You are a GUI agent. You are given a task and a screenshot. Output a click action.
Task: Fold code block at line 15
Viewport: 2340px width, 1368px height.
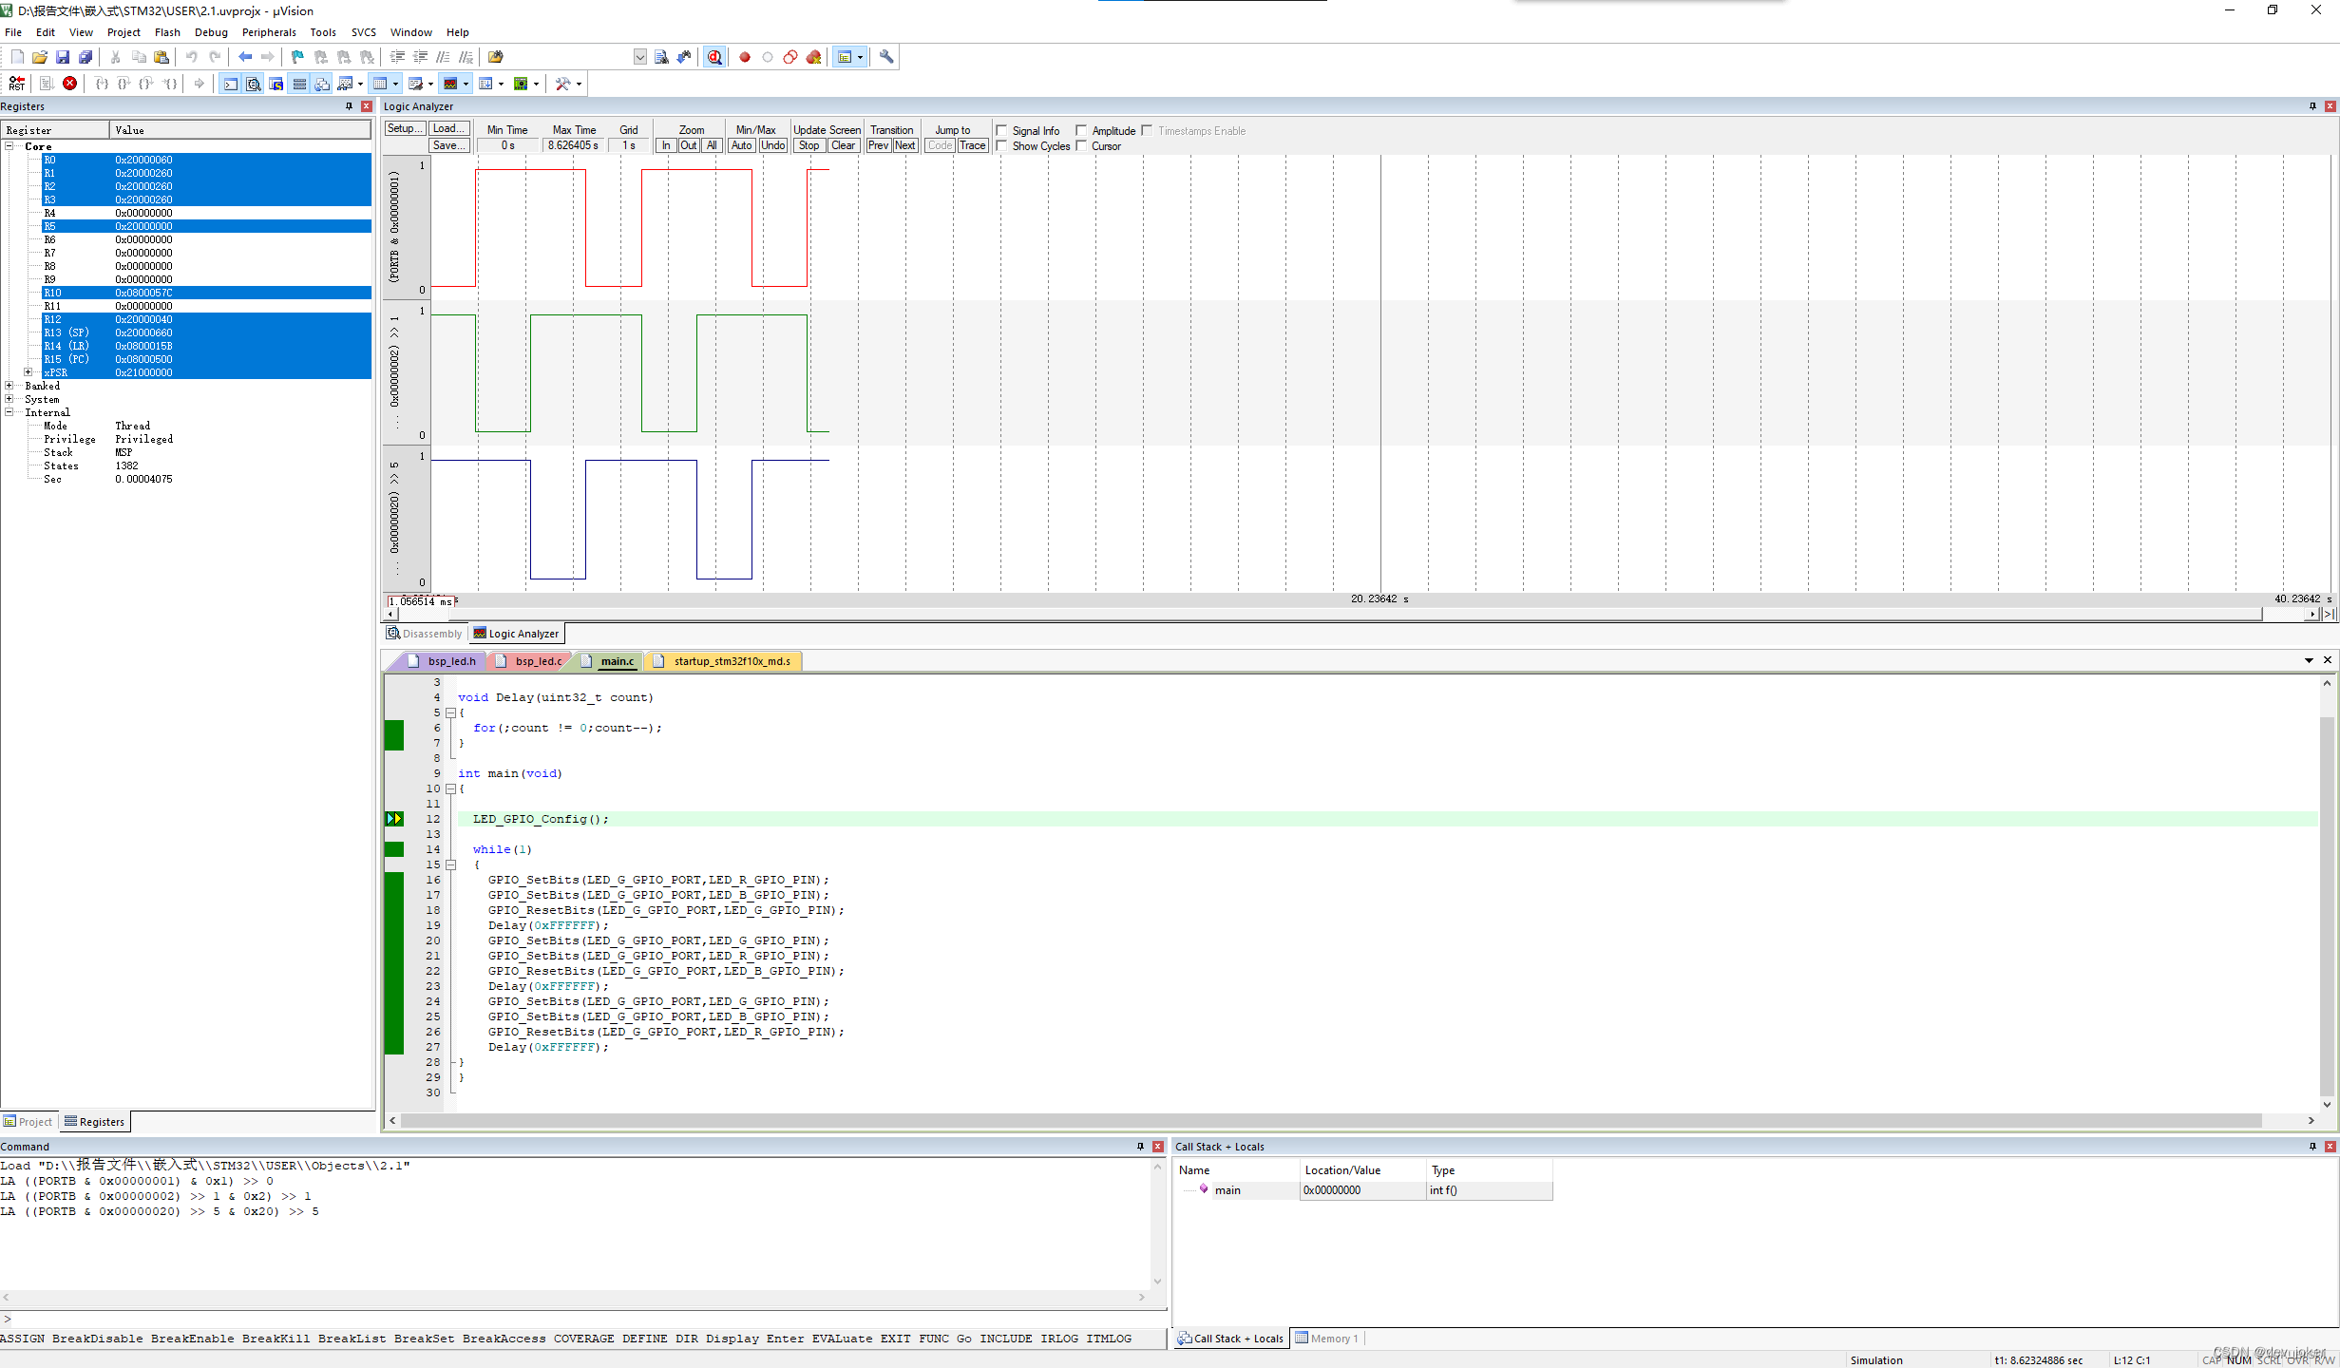451,864
